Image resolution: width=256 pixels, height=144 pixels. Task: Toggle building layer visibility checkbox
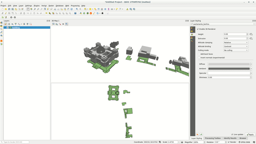point(8,27)
